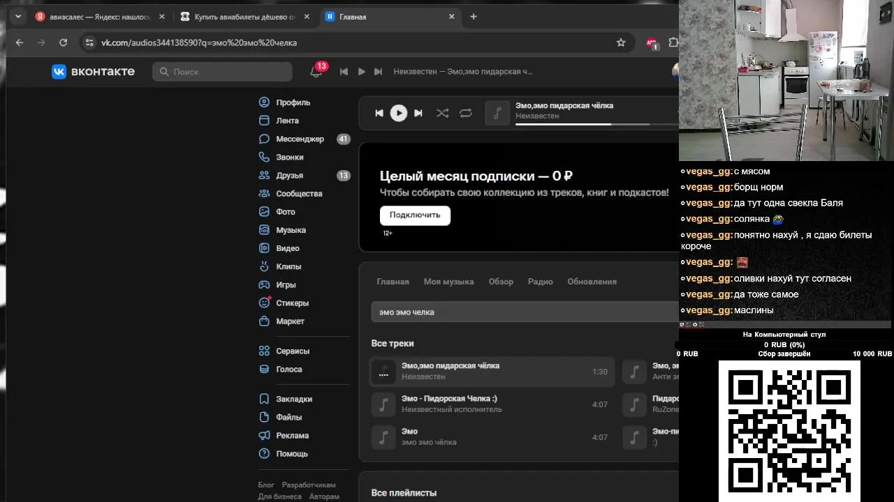Open Клипы section in sidebar
This screenshot has width=894, height=502.
(288, 266)
